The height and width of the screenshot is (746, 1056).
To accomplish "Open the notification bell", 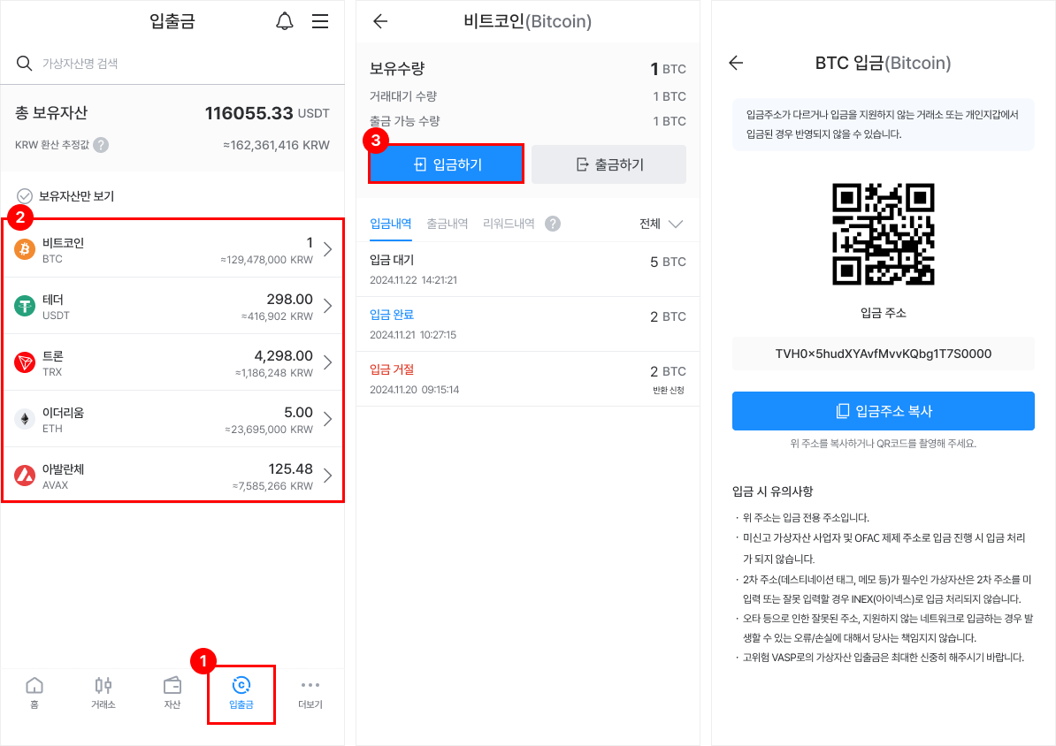I will tap(285, 21).
